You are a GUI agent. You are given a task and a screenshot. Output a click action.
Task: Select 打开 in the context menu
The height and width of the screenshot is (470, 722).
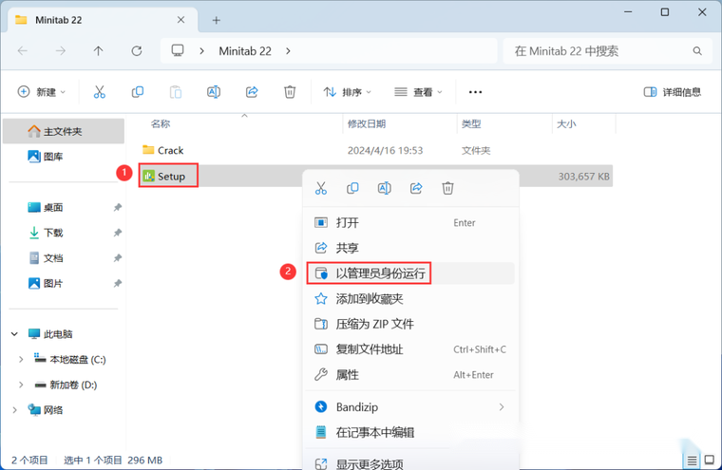[410, 223]
